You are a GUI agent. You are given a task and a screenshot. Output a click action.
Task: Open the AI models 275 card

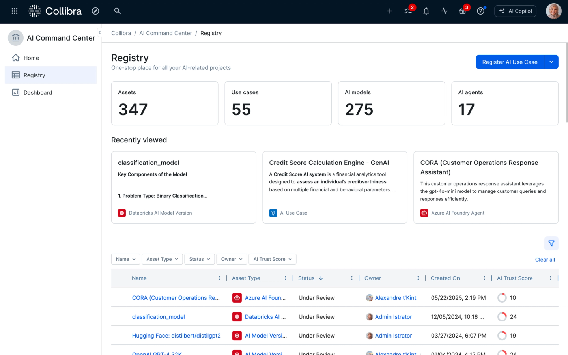[391, 103]
